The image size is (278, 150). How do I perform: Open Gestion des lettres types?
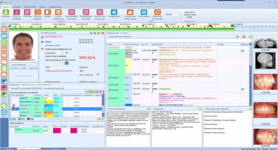point(130,14)
